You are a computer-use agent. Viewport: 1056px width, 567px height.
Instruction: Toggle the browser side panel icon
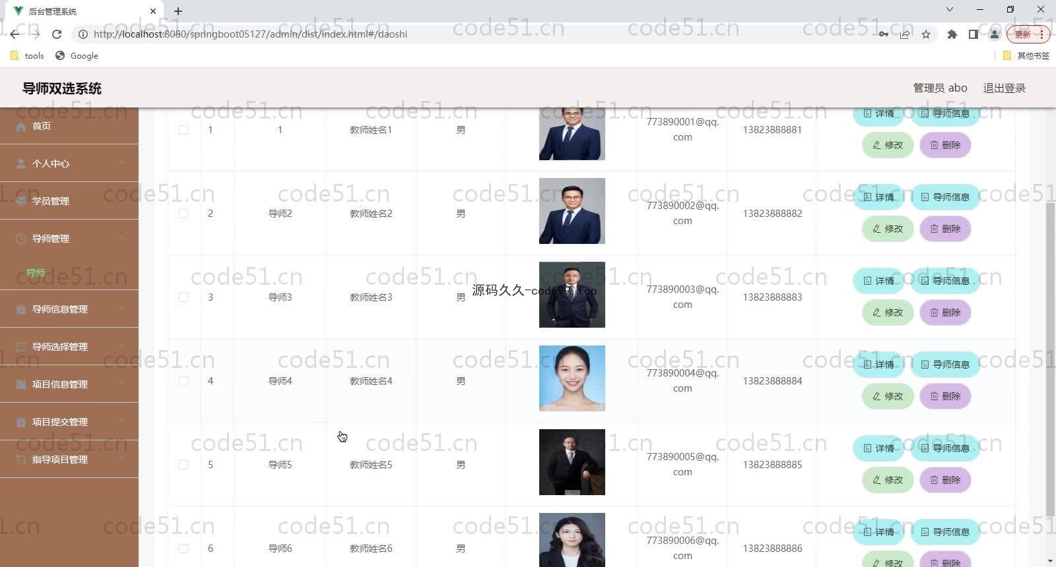[973, 34]
